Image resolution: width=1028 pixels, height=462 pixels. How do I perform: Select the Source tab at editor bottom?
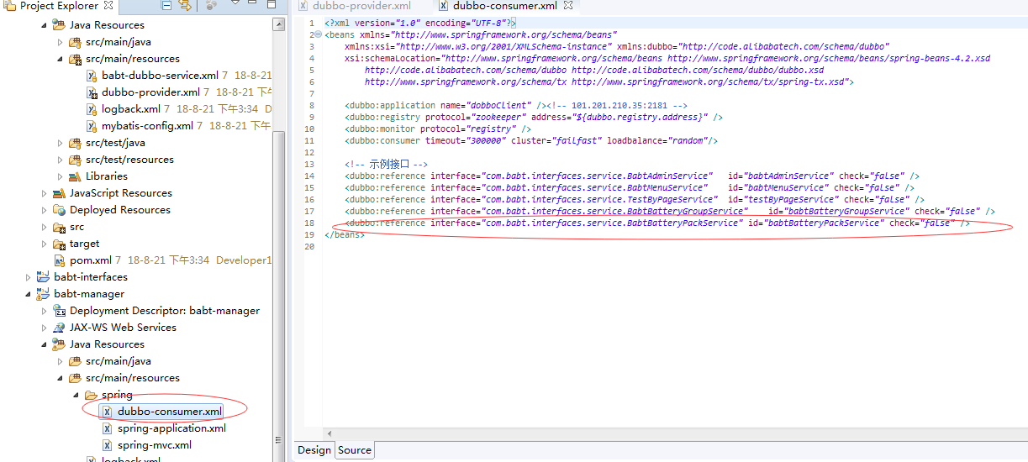point(354,450)
